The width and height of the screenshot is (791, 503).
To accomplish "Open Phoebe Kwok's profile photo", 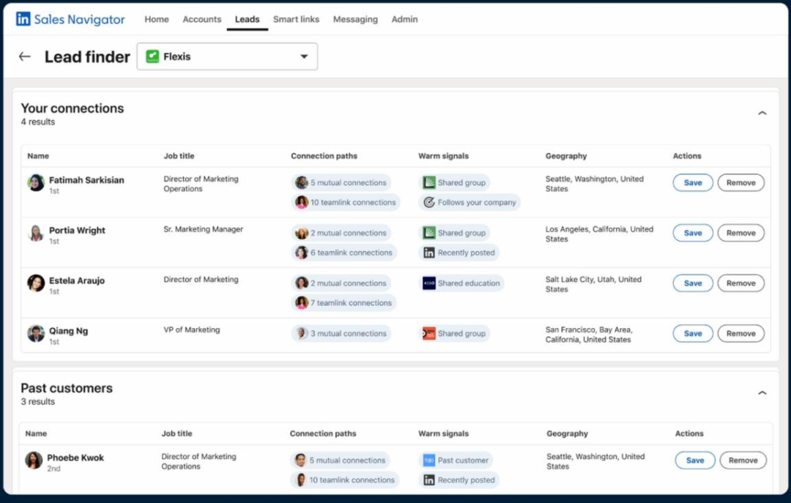I will (34, 460).
